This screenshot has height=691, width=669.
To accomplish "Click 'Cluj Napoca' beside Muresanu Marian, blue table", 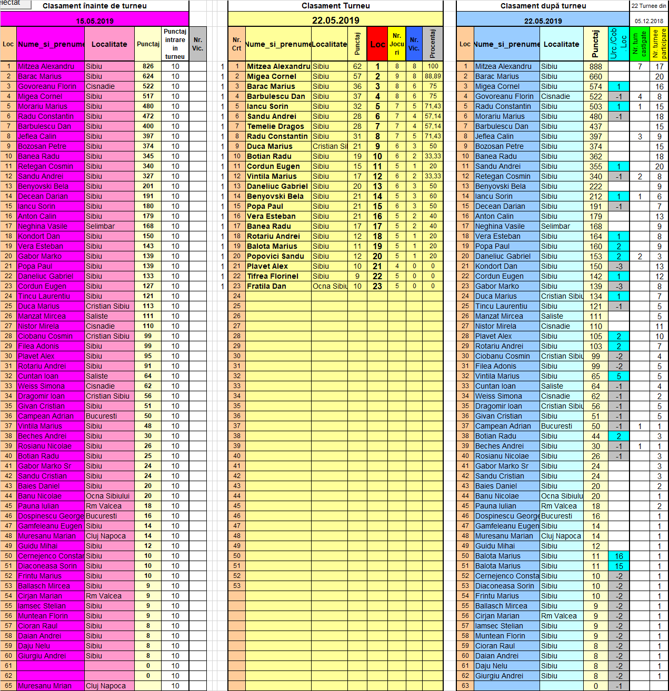I will tap(562, 536).
